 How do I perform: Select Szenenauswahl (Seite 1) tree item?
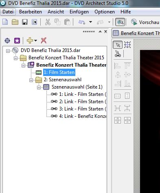(77, 87)
